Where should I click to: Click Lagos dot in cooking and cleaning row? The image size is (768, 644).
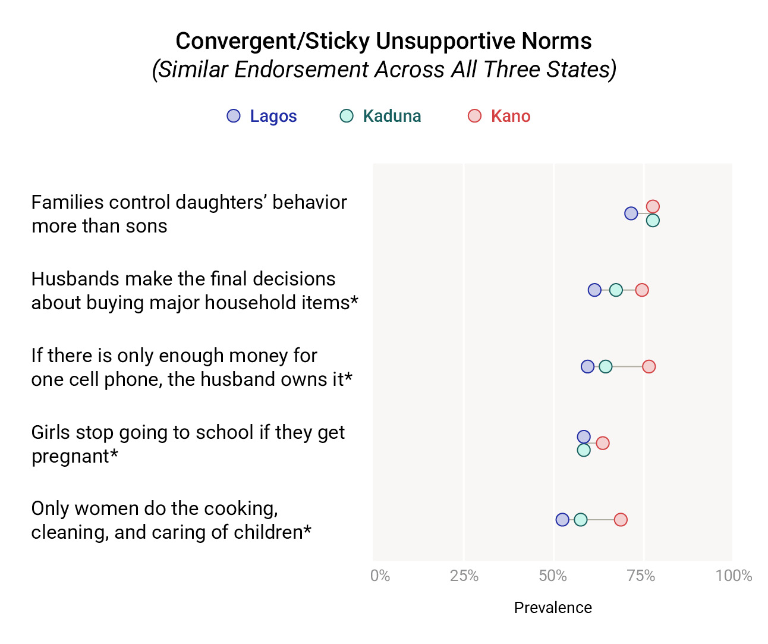(x=562, y=520)
